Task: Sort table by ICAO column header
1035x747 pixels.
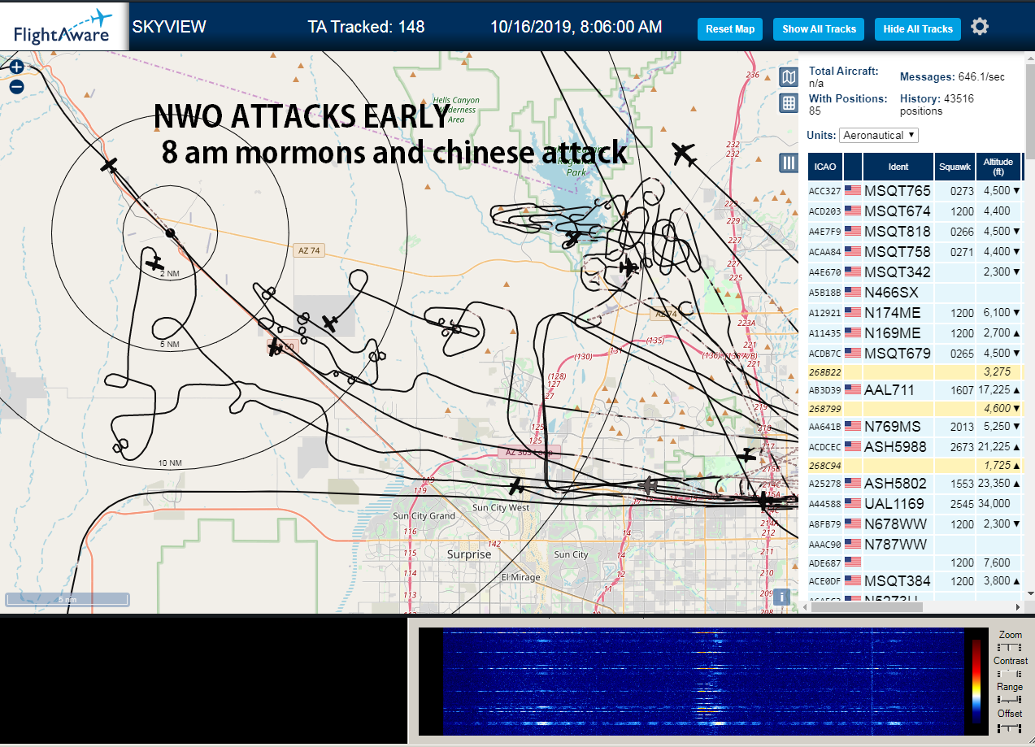Action: (x=824, y=167)
